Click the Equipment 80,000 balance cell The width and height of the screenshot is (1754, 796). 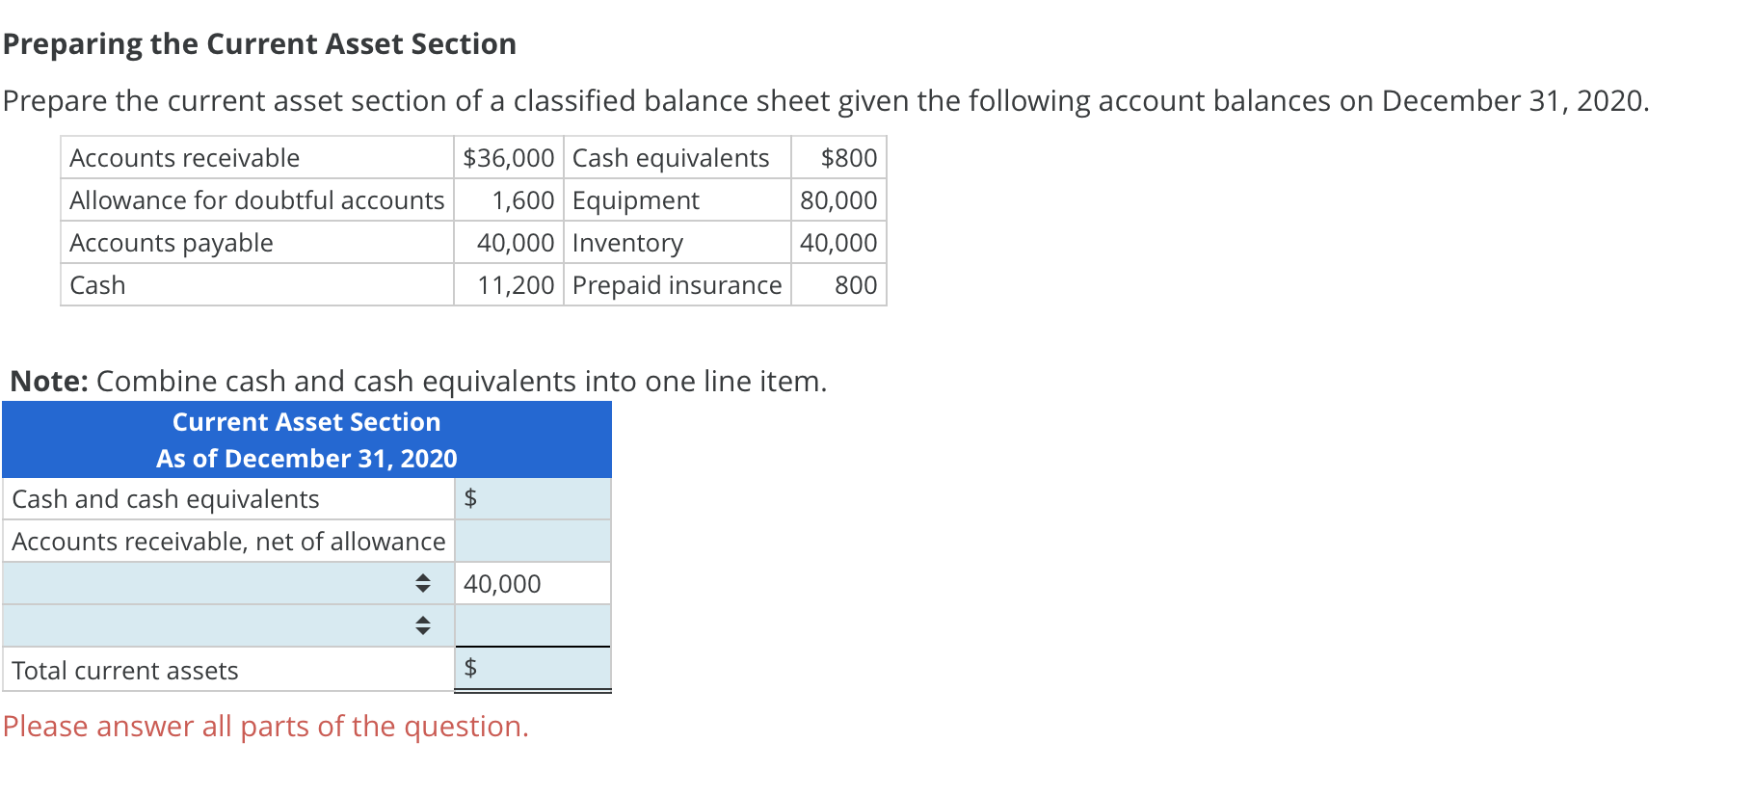point(838,200)
